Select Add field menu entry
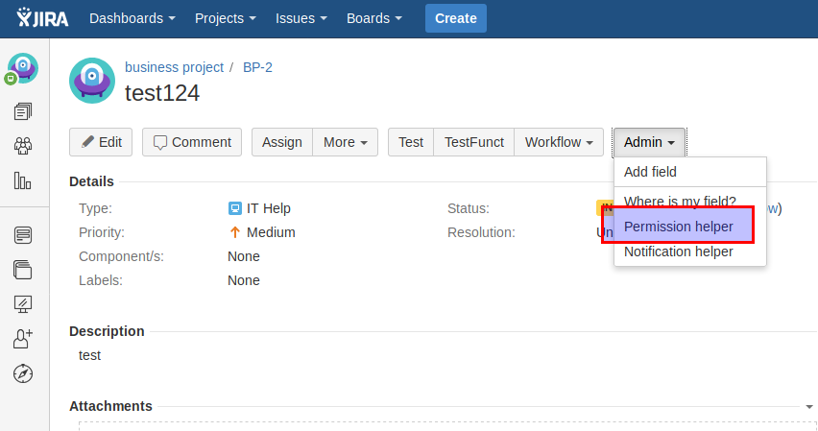The image size is (818, 431). 690,172
